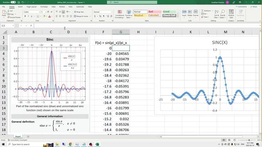Toggle Top Align for cells
The width and height of the screenshot is (262, 147).
tap(57, 12)
